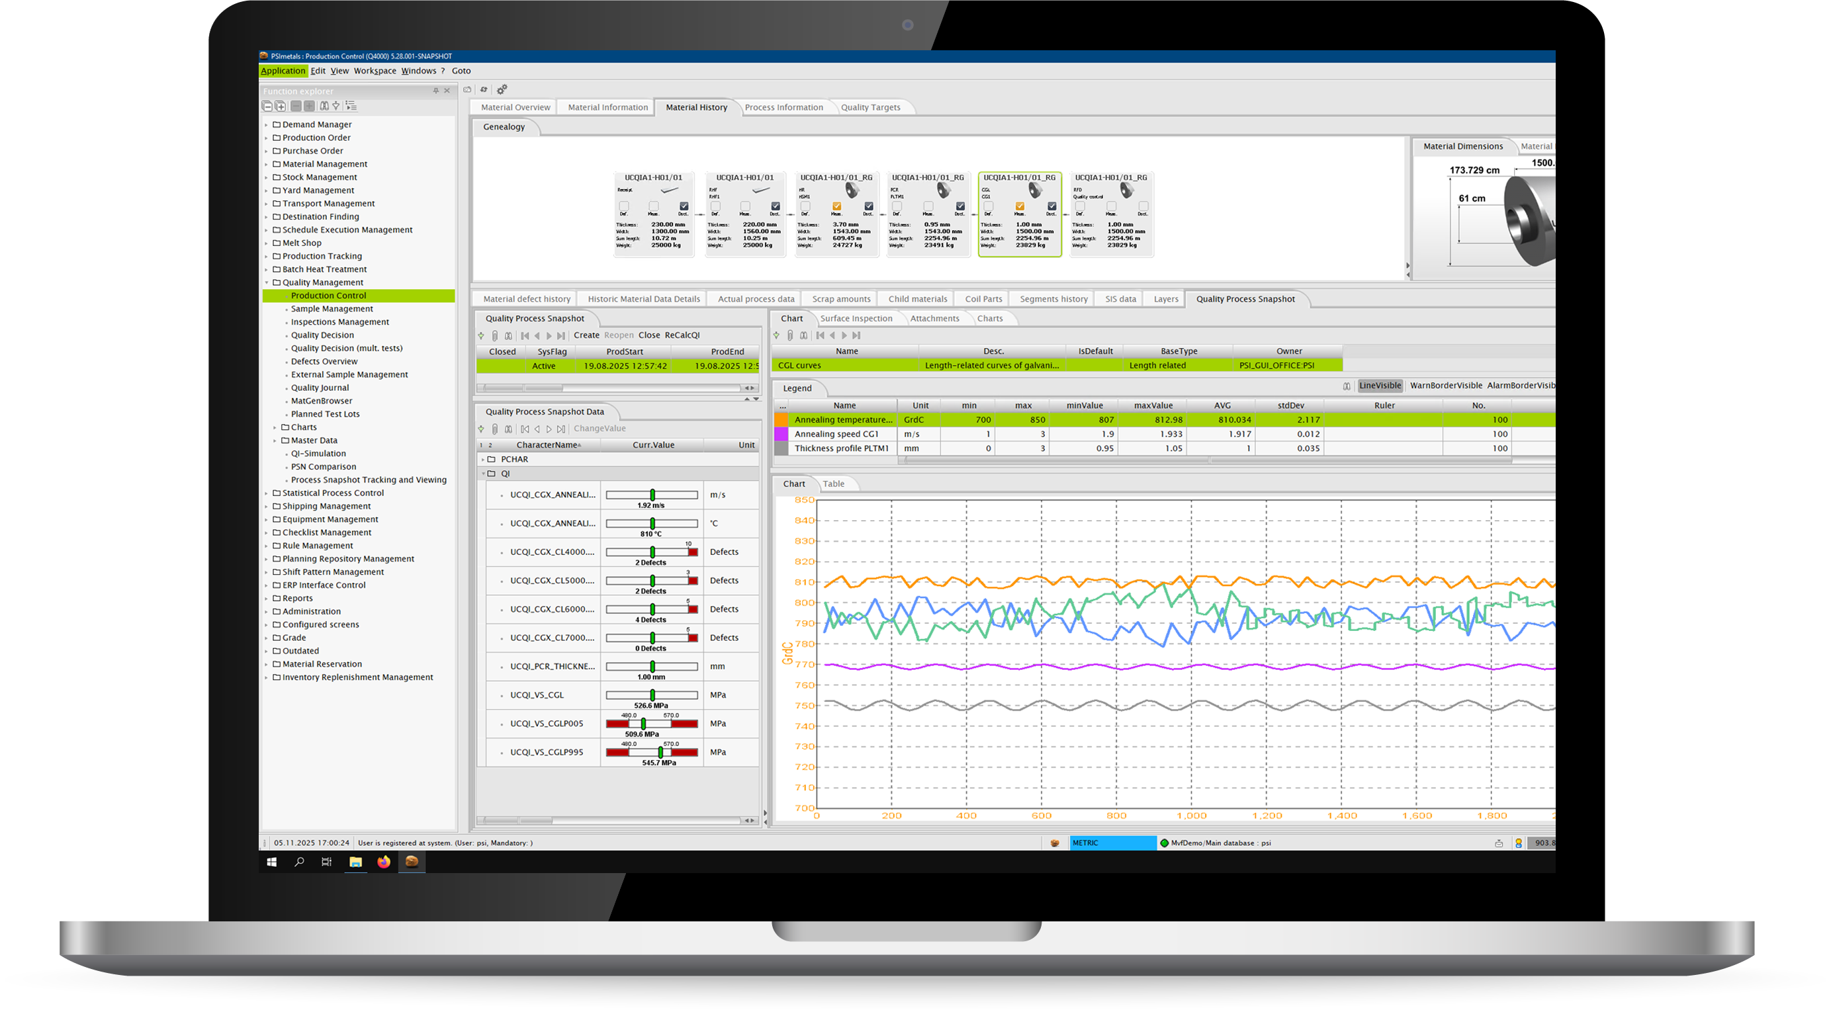Switch to the Coil Parts tab
Screen dimensions: 1829x1010
[x=983, y=299]
